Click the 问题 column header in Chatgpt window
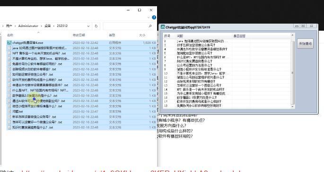This screenshot has width=324, height=172. click(180, 36)
